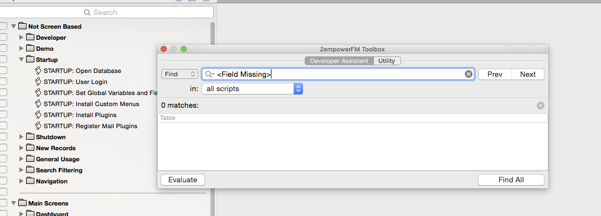Tick the checkbox next to Shutdown folder
The image size is (601, 216).
point(3,137)
